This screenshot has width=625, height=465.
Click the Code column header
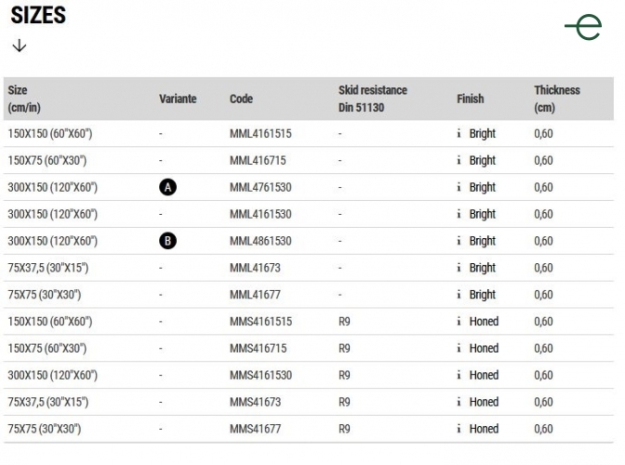(x=241, y=99)
